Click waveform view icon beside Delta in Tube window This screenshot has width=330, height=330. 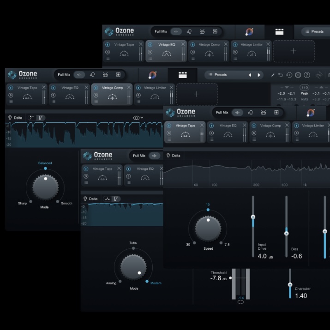108,198
